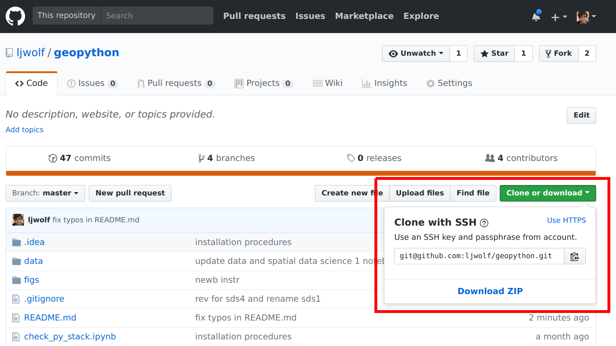Screen dimensions: 616x346
Task: Open the geopython repository name link
Action: [x=87, y=53]
